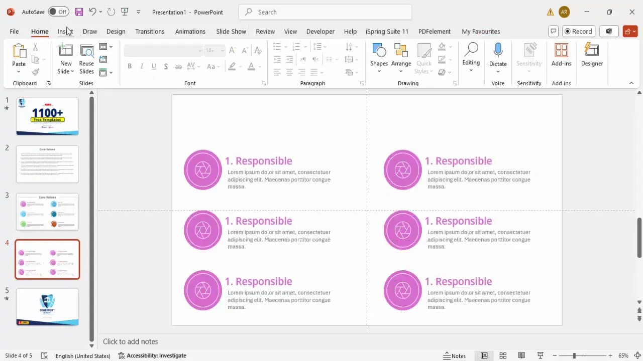The image size is (643, 361).
Task: Switch to the Transitions tab
Action: 150,31
